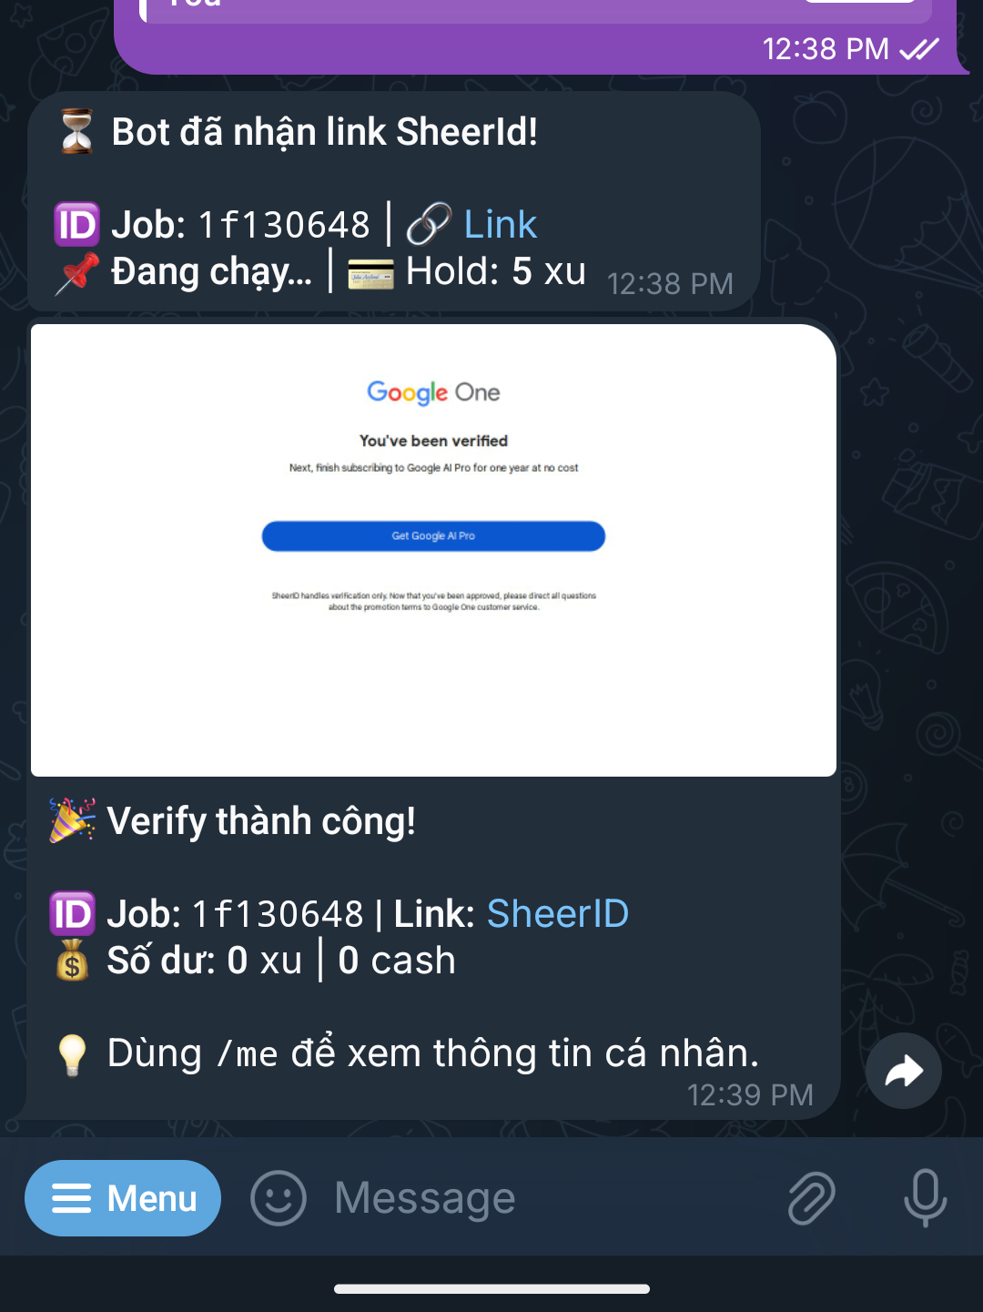Viewport: 983px width, 1312px height.
Task: Tap Get Google AI Pro button in image
Action: click(x=433, y=536)
